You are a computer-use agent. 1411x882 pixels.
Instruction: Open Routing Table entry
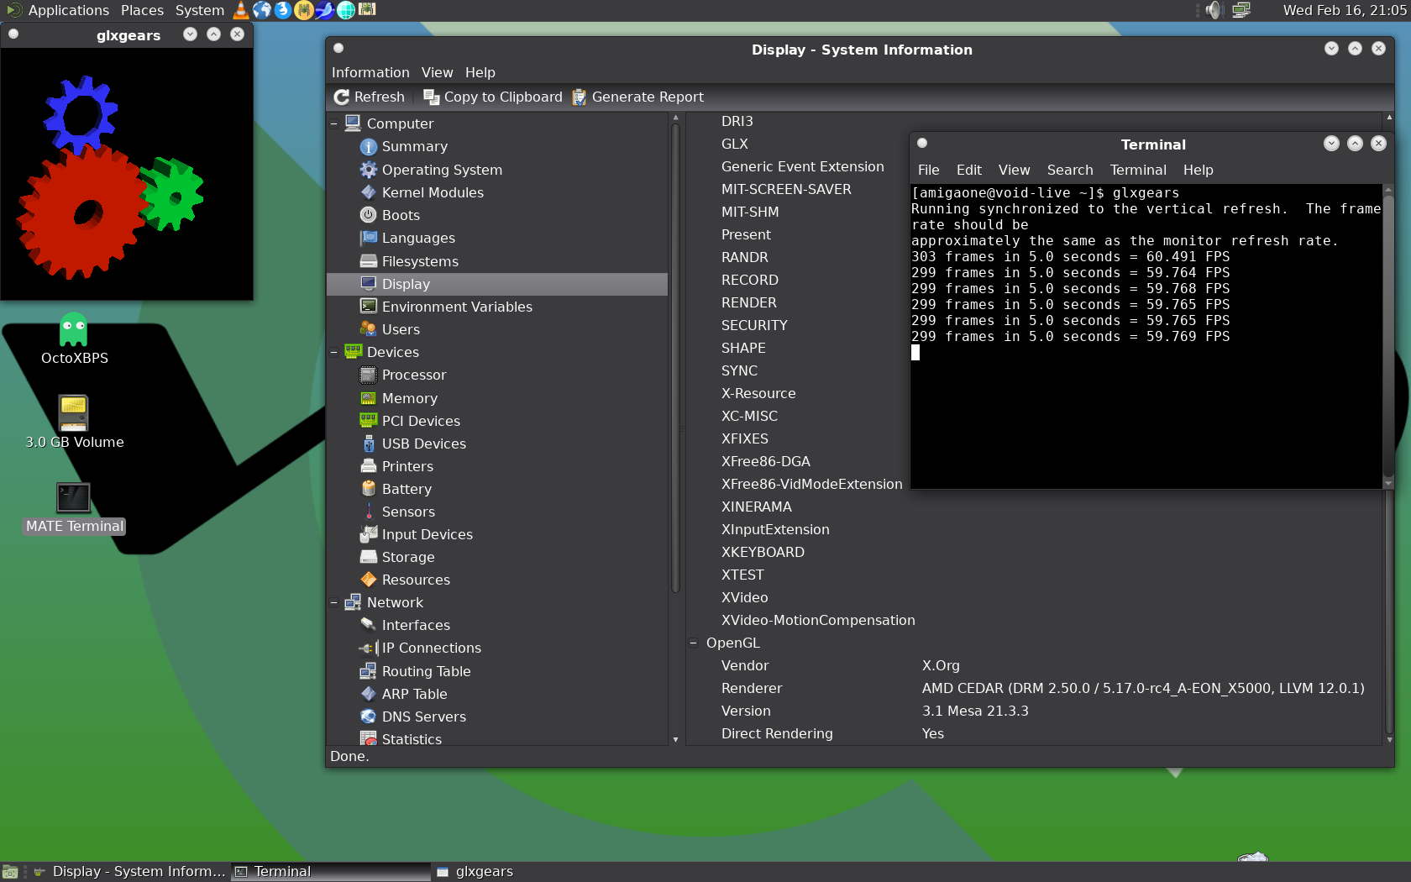click(x=426, y=671)
